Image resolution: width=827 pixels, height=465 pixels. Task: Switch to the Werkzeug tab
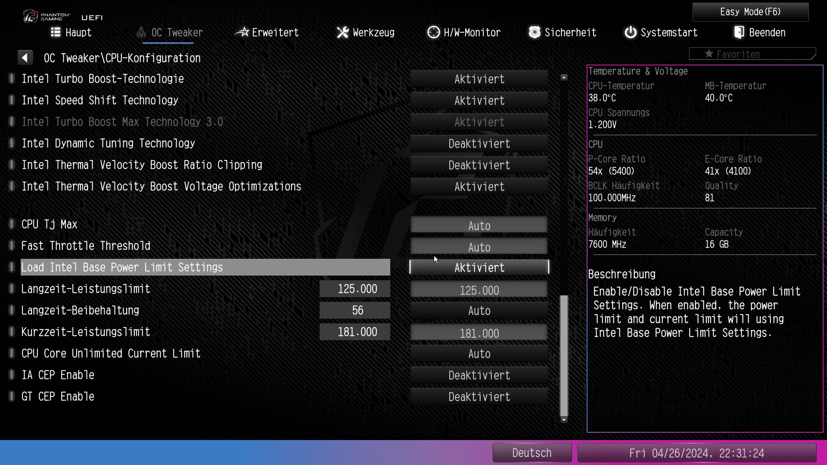coord(366,32)
